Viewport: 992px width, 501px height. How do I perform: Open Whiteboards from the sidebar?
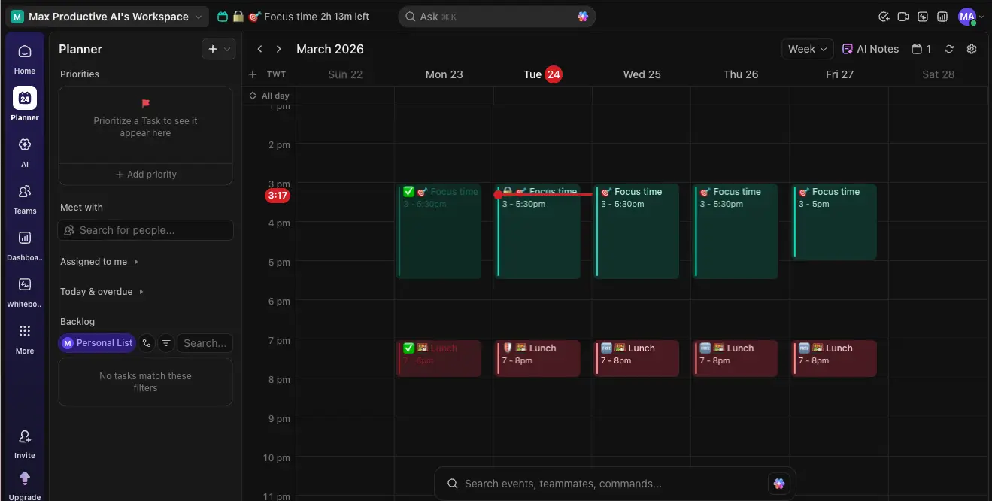click(25, 292)
